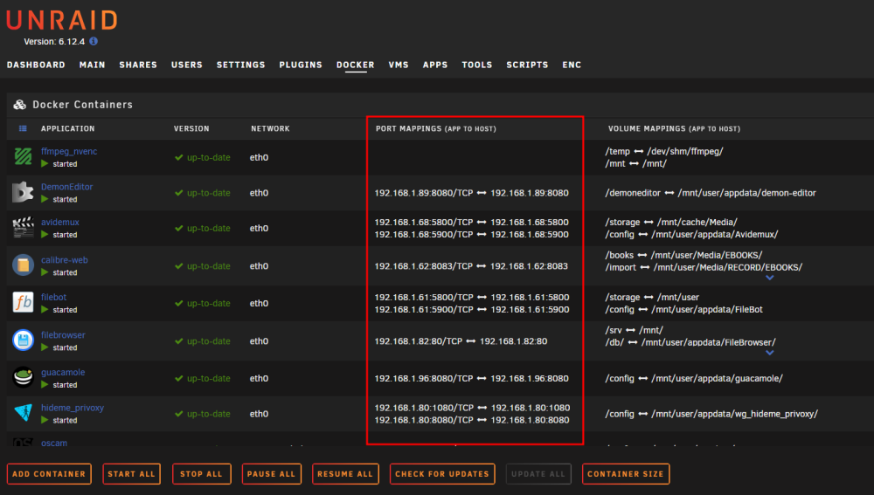874x495 pixels.
Task: Click the up-to-date checkmark for filebot
Action: [x=179, y=304]
